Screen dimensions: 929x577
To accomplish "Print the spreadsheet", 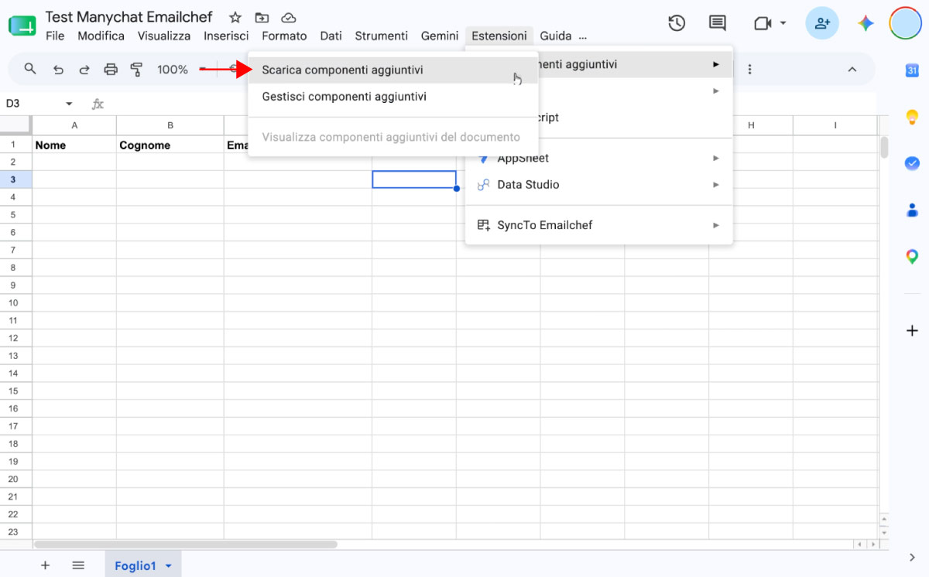I will (x=111, y=70).
